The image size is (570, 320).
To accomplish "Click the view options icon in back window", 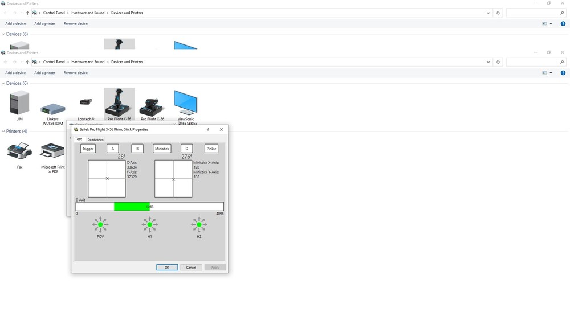I will pyautogui.click(x=544, y=23).
